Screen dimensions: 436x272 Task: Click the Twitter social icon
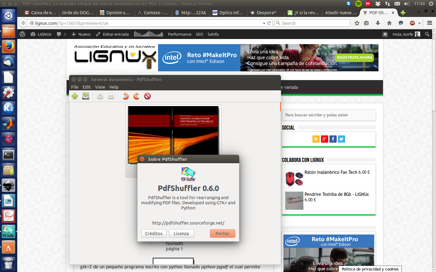point(342,139)
